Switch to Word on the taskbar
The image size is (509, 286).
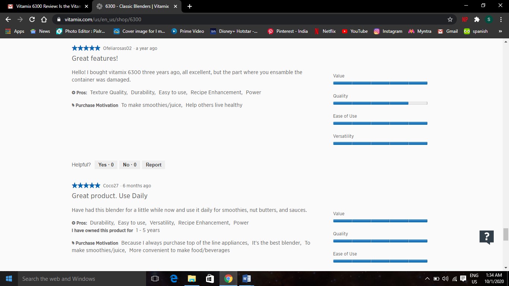(x=246, y=279)
